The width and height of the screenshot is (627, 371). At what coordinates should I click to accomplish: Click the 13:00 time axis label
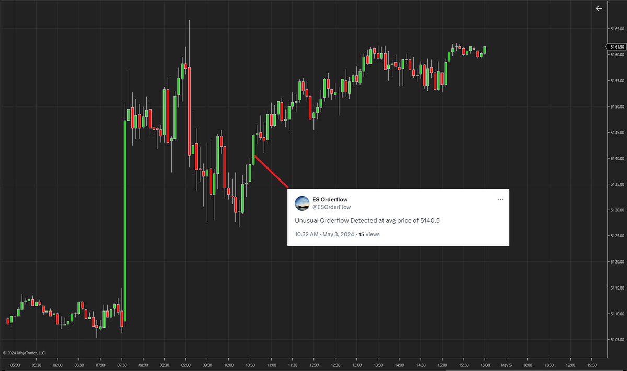(356, 365)
